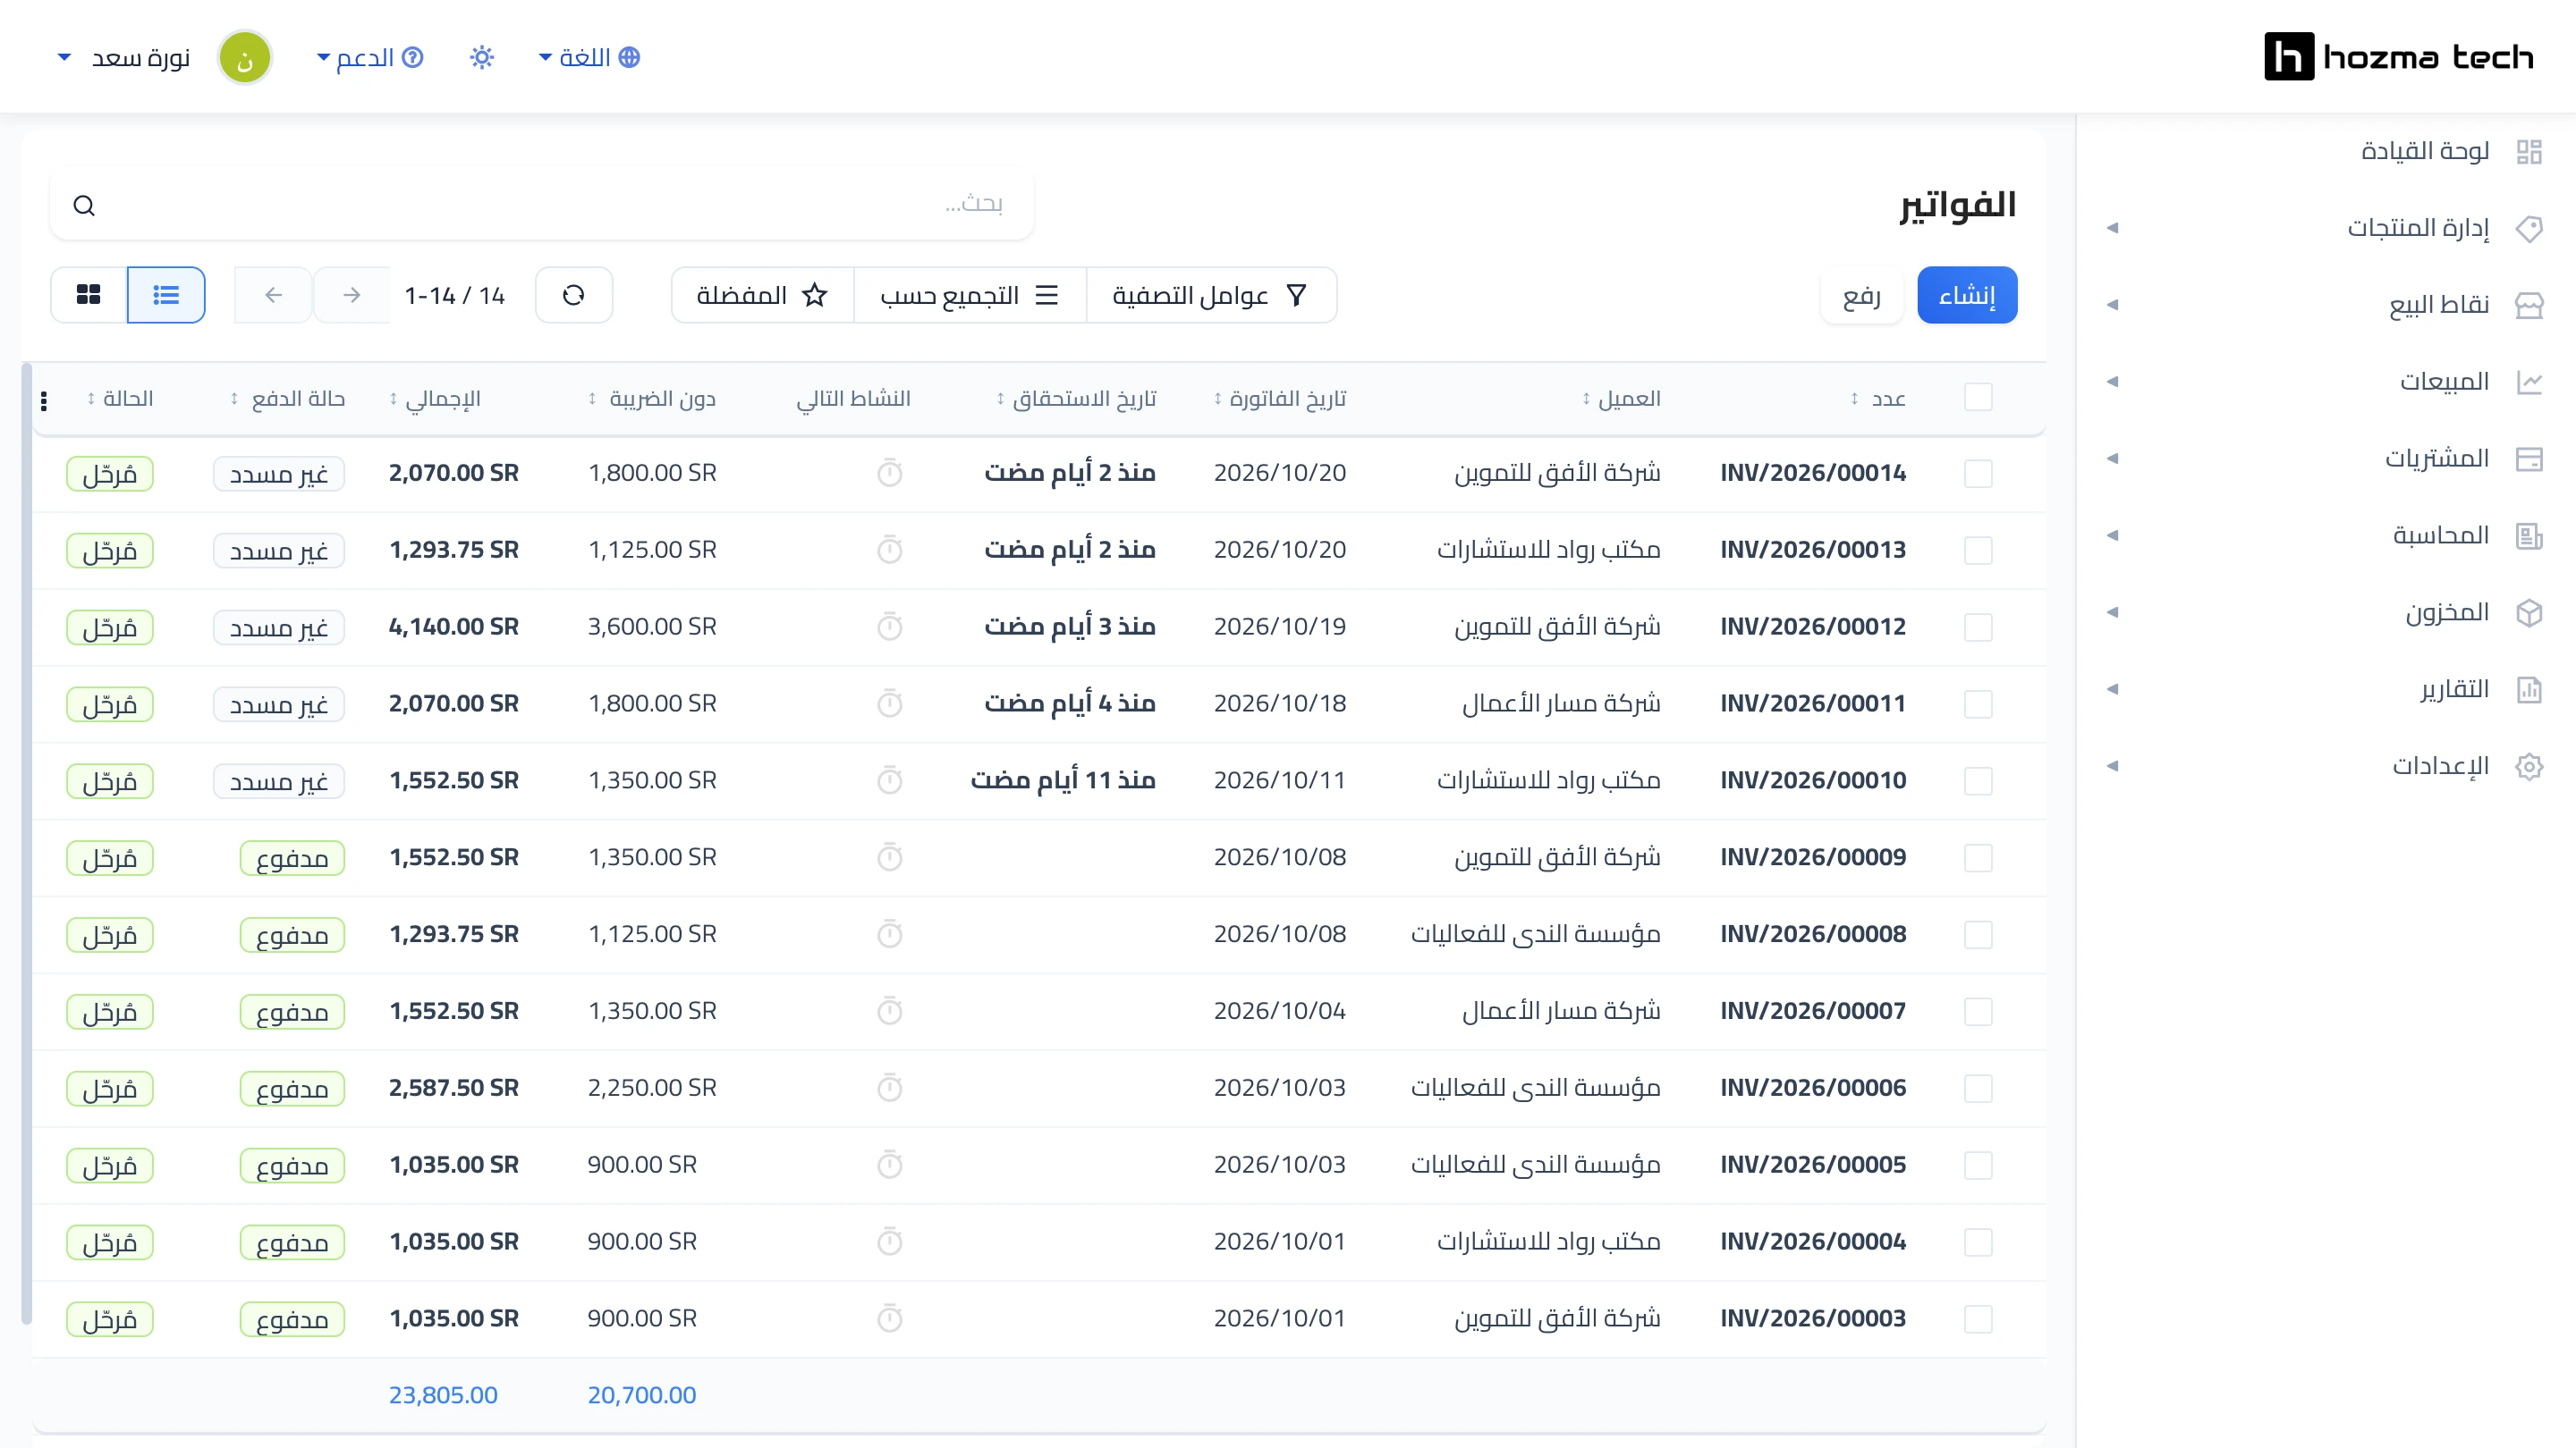Check the box for INV/2026/00013

1978,551
